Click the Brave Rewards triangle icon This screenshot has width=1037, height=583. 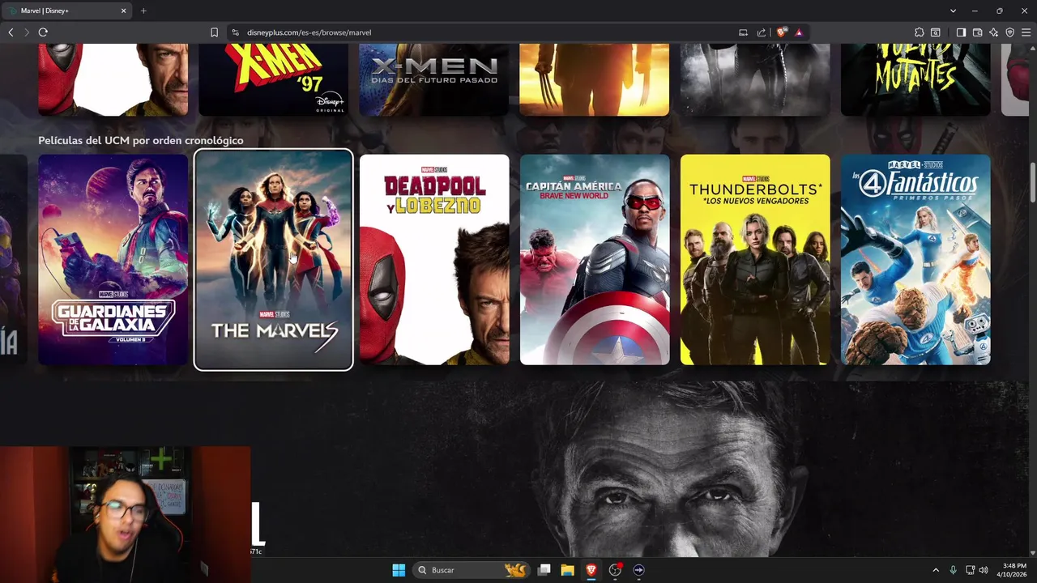(799, 32)
